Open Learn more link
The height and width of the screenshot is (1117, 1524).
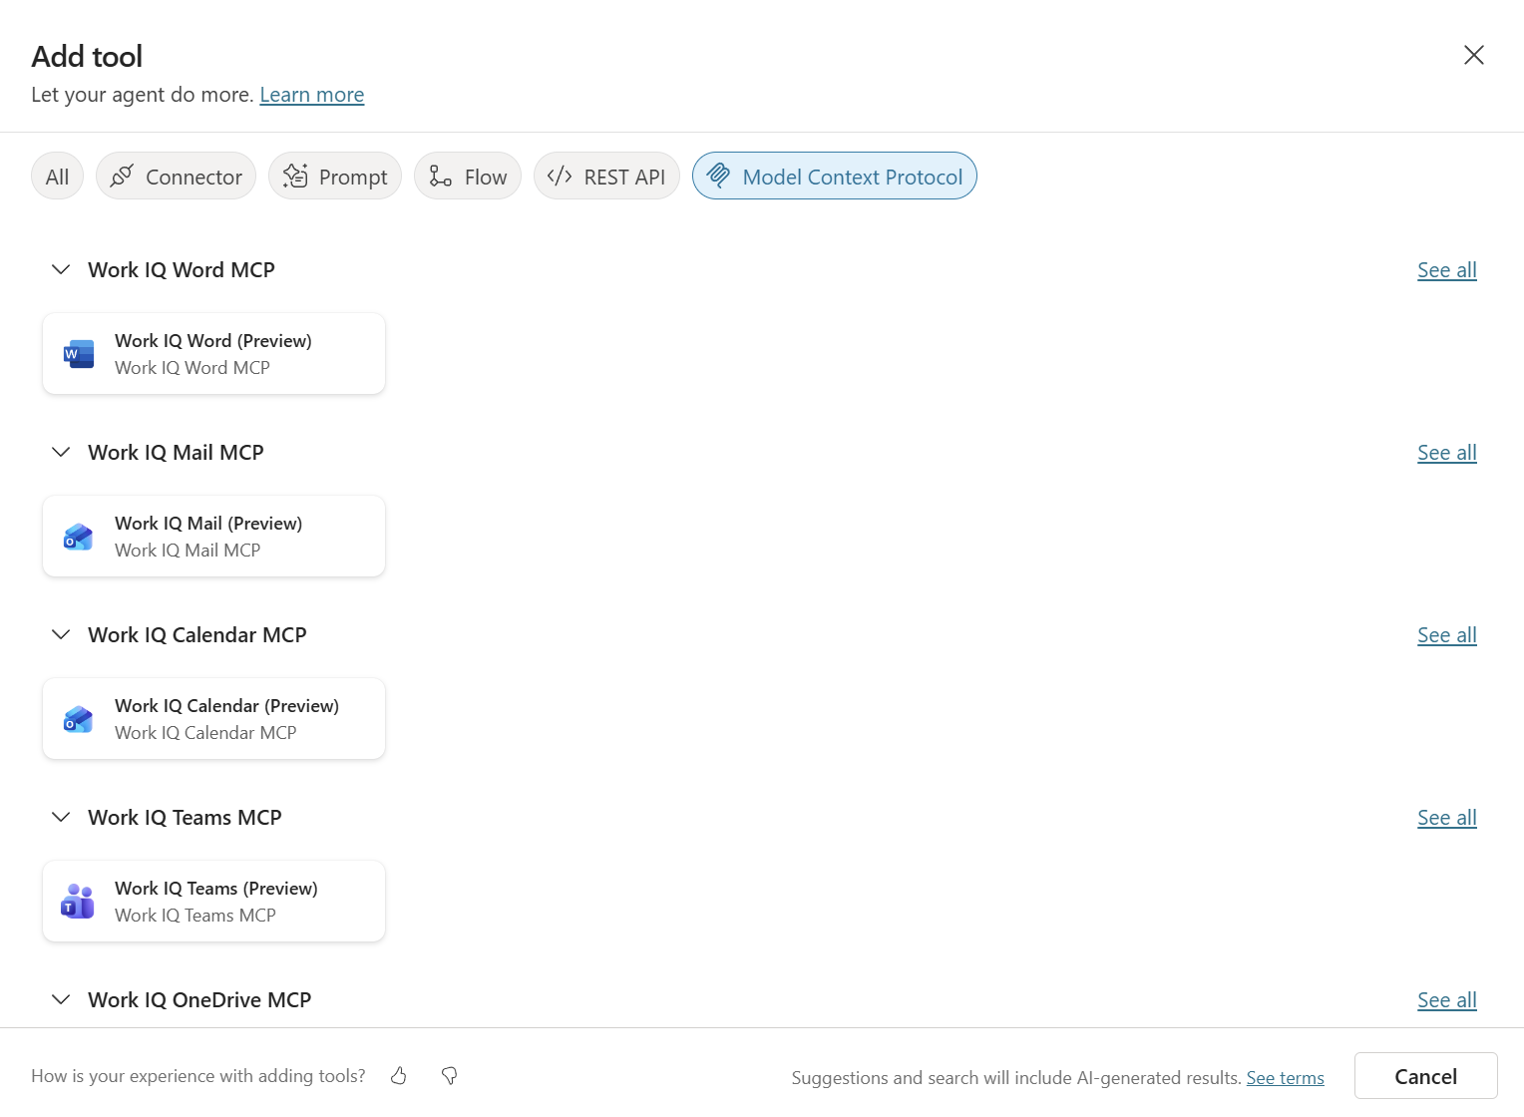click(x=311, y=94)
